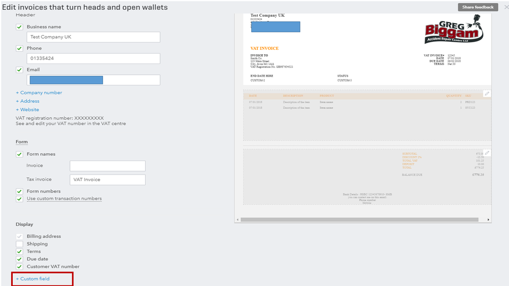Click the pencil icon on the totals section

point(487,153)
